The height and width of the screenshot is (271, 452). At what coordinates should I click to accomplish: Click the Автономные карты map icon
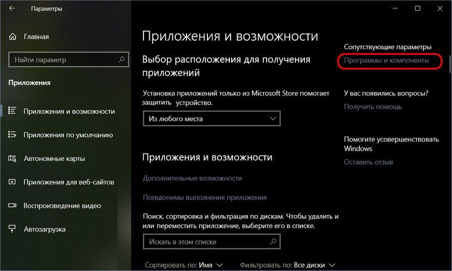click(x=12, y=158)
